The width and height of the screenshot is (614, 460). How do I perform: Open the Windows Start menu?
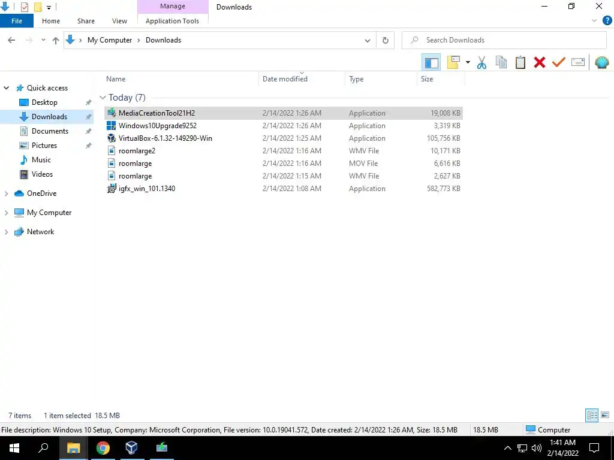tap(14, 448)
